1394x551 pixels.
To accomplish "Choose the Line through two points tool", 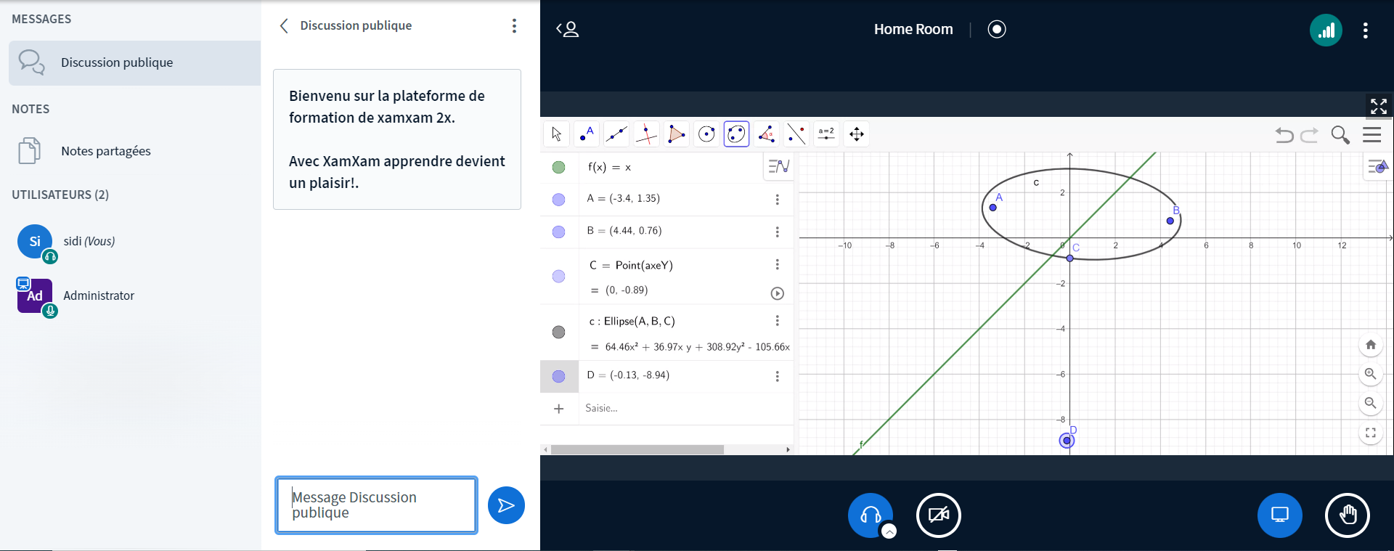I will [x=616, y=134].
